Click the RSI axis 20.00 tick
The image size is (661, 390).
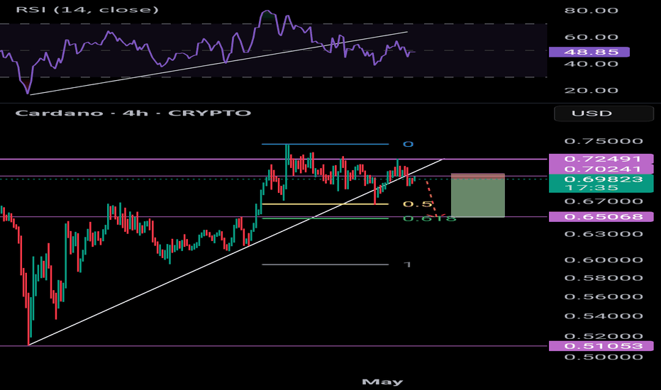tap(591, 90)
